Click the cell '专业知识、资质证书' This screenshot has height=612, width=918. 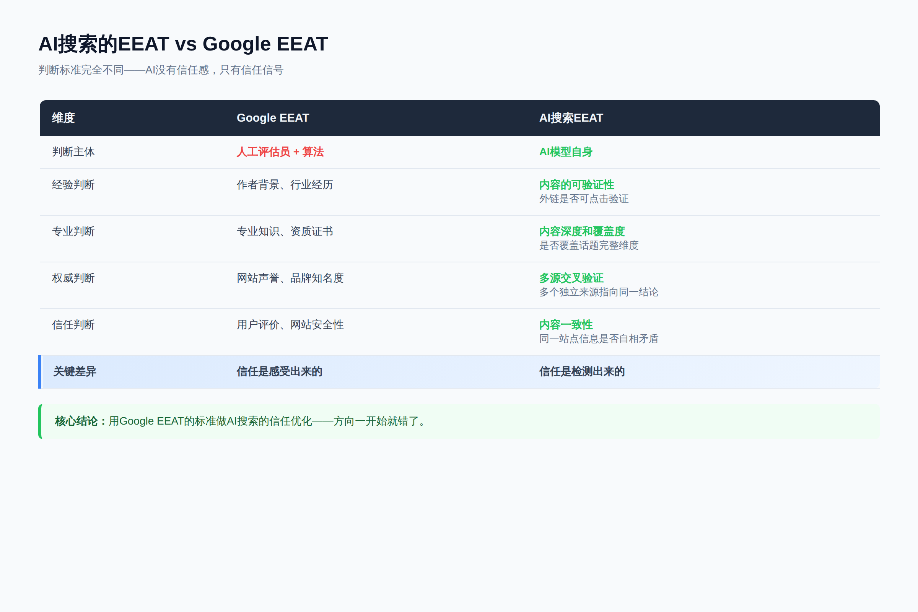click(285, 231)
